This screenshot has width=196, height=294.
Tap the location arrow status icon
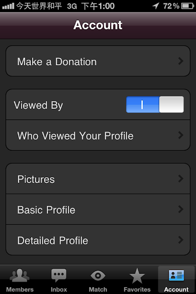click(156, 6)
